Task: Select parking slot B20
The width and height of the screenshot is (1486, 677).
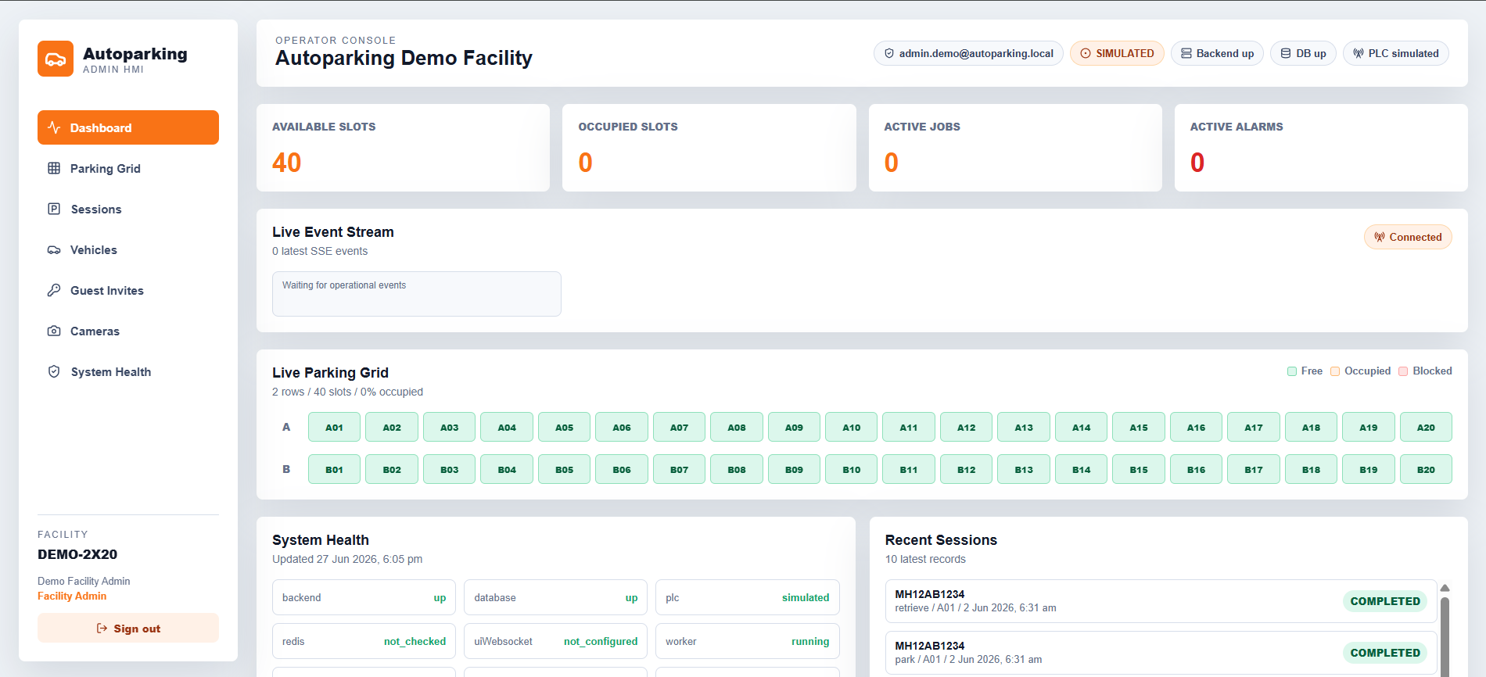Action: 1426,469
